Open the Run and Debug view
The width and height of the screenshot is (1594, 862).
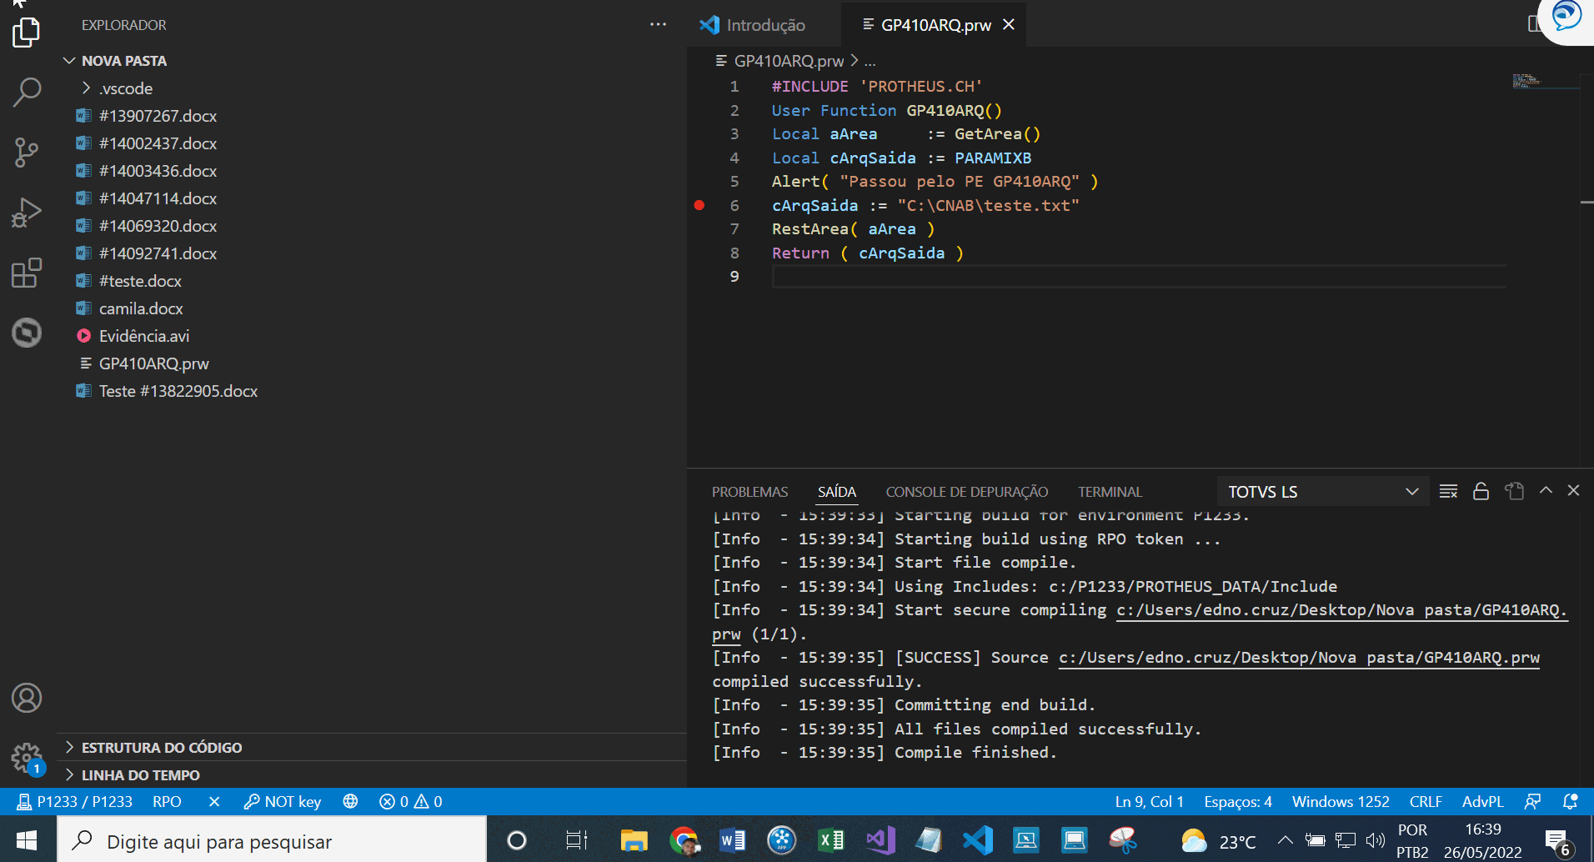click(27, 213)
